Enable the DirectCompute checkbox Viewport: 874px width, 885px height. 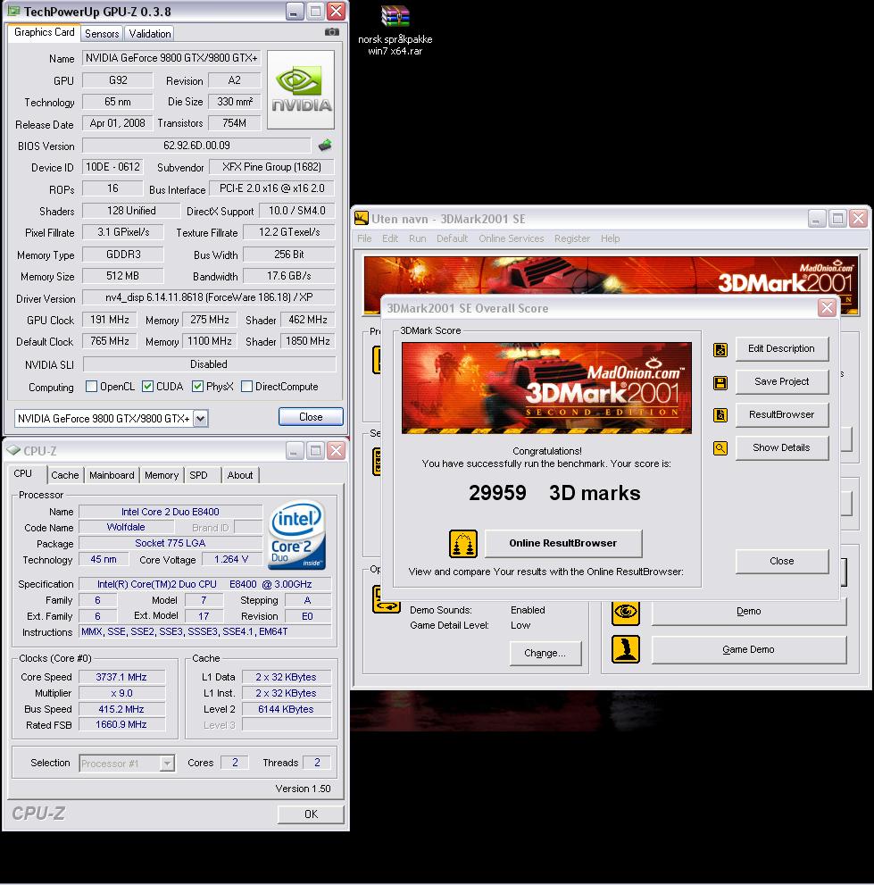[246, 387]
